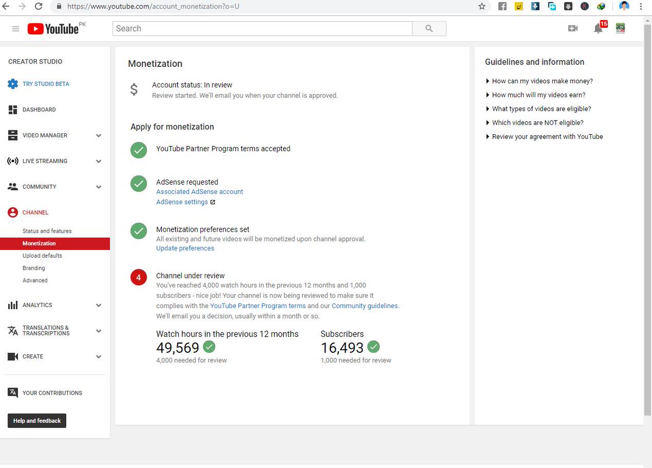Click the Dashboard grid icon
The width and height of the screenshot is (652, 468).
pos(12,110)
